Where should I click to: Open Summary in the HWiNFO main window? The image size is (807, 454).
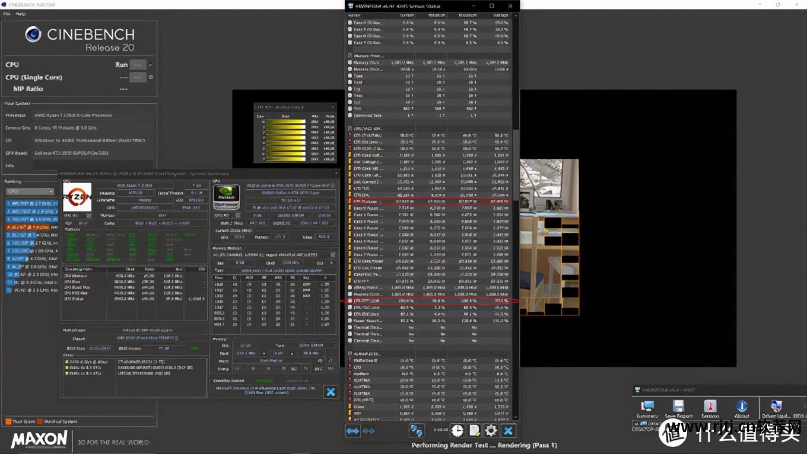point(647,409)
